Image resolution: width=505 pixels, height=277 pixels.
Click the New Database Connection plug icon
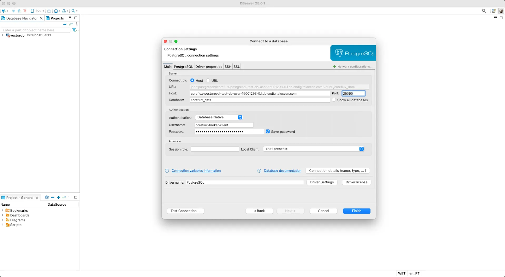4,11
